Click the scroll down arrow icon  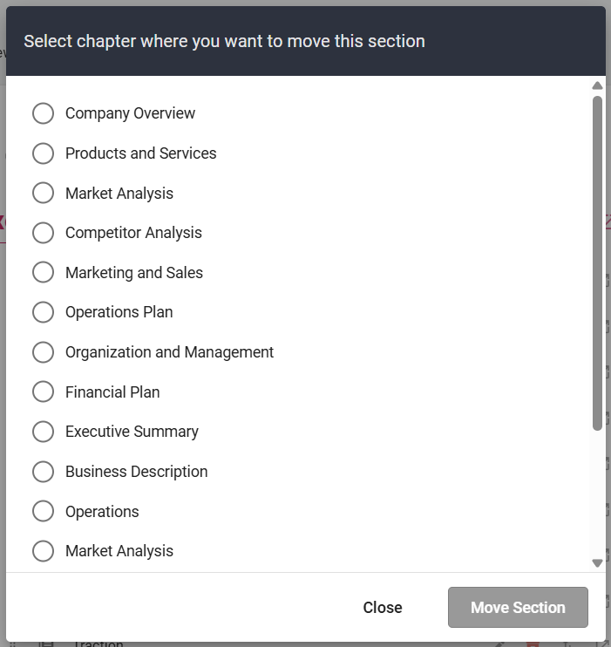[x=597, y=563]
